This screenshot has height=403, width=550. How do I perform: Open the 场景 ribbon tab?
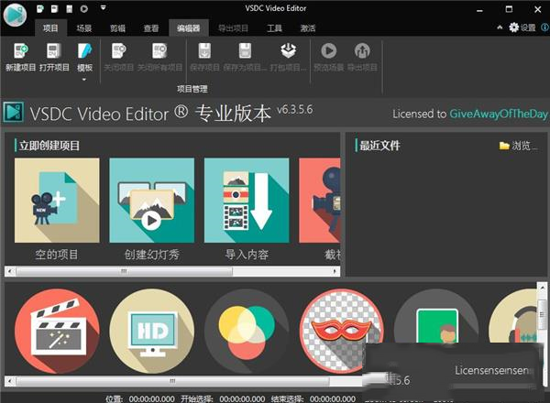click(x=83, y=28)
